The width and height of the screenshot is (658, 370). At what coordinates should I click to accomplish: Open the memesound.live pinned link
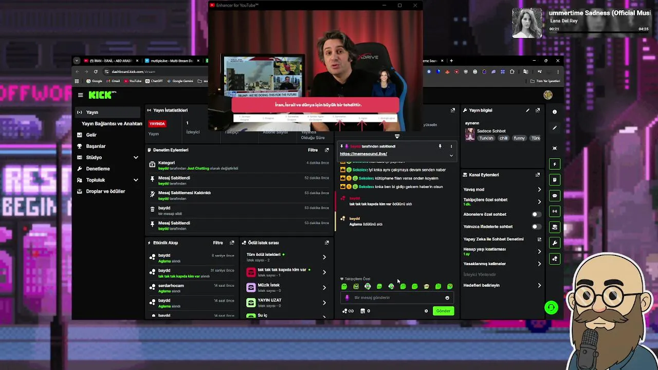(363, 154)
